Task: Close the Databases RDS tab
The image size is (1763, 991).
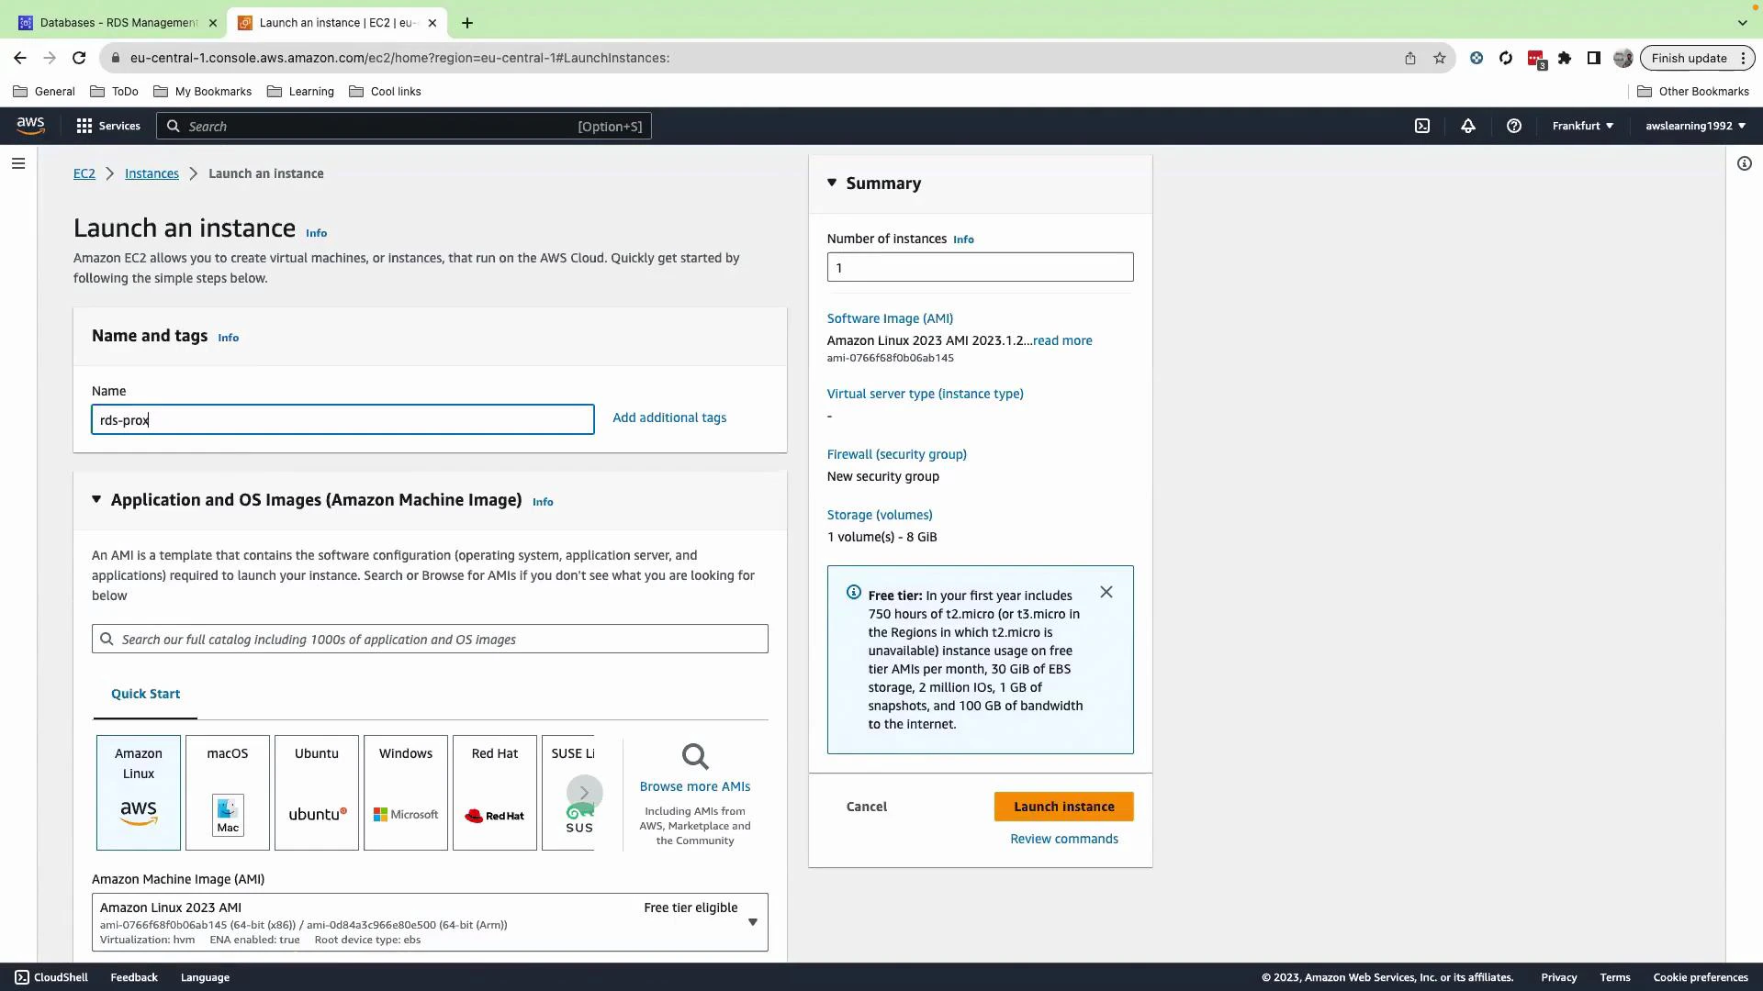Action: coord(213,23)
